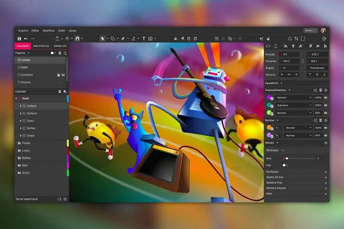The width and height of the screenshot is (344, 229).
Task: Open the Modificar menu
Action: [x=49, y=31]
